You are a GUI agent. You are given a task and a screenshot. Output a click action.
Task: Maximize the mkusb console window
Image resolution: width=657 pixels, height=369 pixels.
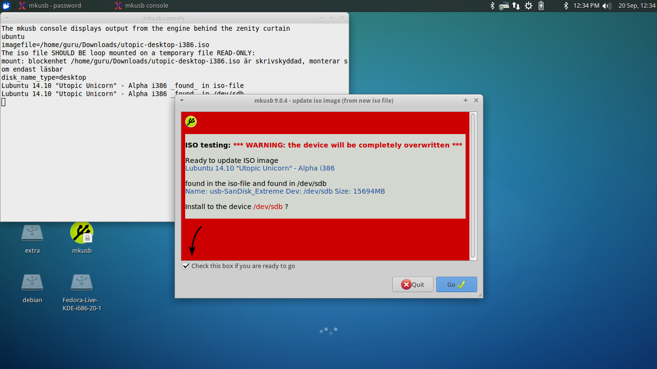331,18
